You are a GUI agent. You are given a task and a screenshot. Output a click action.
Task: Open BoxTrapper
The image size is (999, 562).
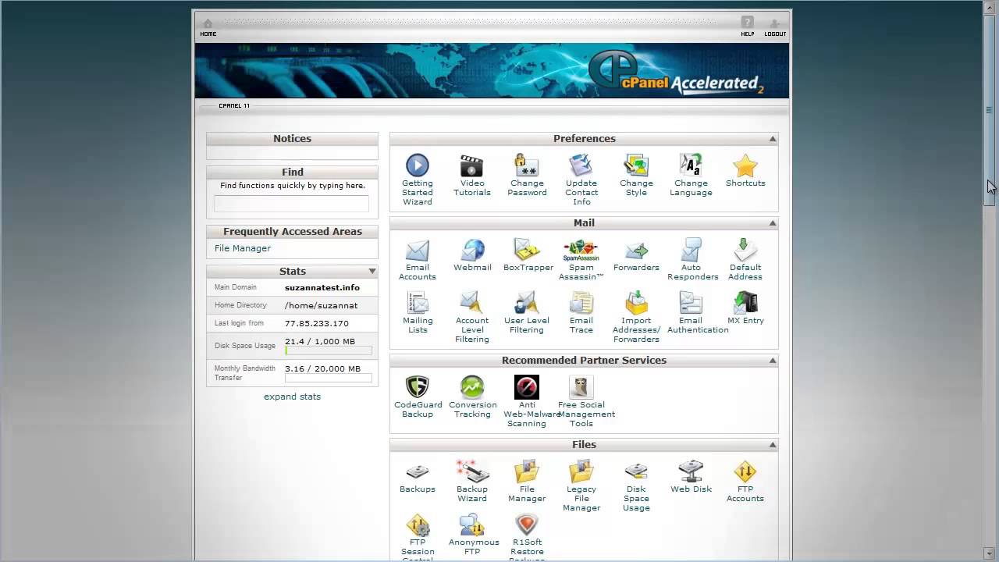coord(528,254)
